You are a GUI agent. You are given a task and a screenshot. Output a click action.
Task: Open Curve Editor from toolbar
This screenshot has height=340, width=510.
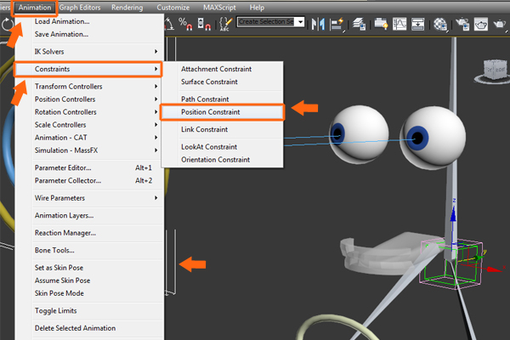399,24
